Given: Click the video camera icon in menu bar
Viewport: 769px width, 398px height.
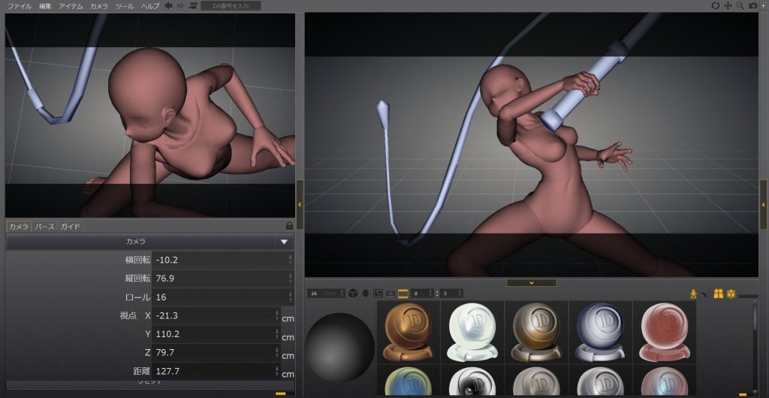Looking at the screenshot, I should pyautogui.click(x=194, y=6).
